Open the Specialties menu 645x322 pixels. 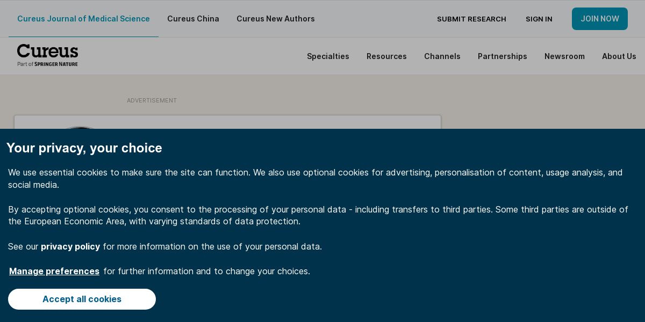[328, 56]
